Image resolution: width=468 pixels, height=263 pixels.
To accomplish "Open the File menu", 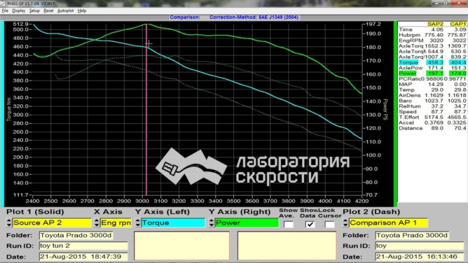I will coord(5,11).
